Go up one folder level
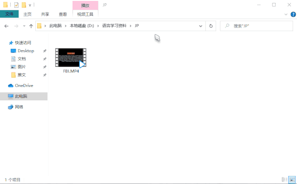This screenshot has height=184, width=297. point(31,26)
